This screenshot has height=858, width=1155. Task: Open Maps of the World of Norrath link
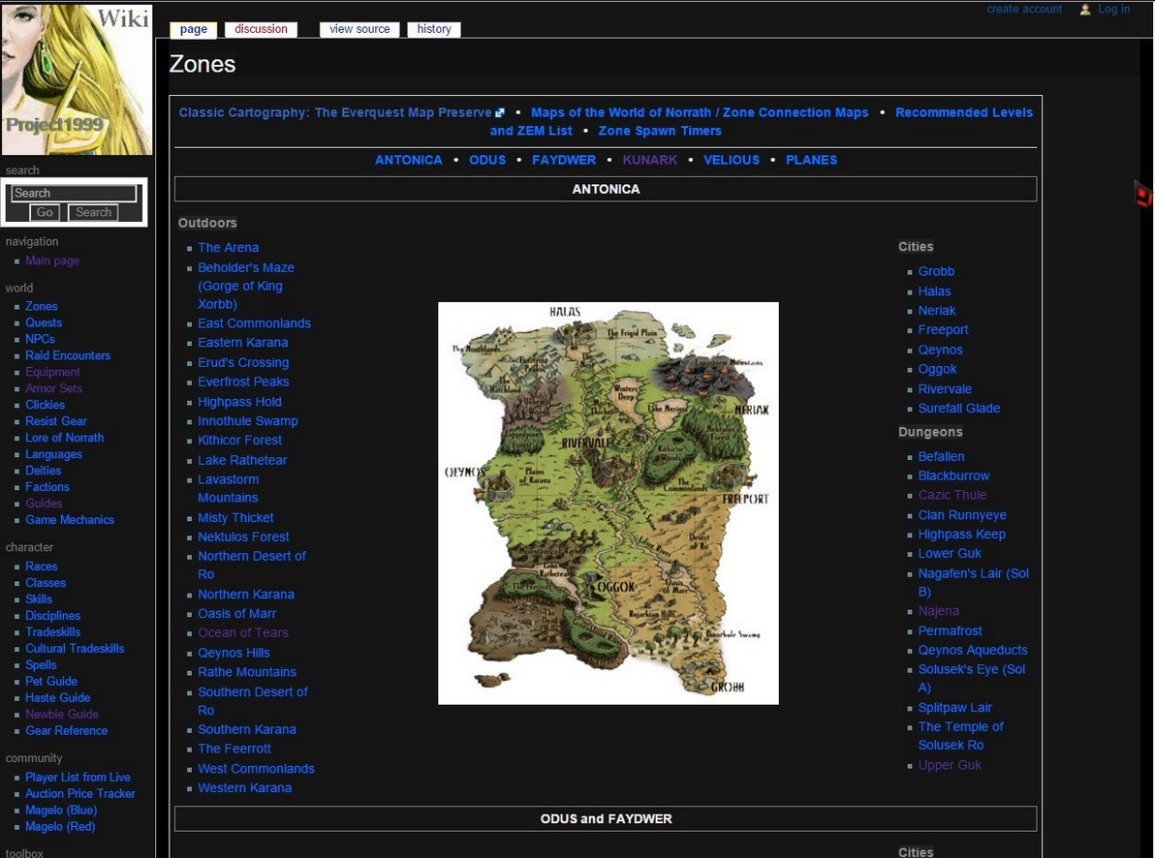700,112
